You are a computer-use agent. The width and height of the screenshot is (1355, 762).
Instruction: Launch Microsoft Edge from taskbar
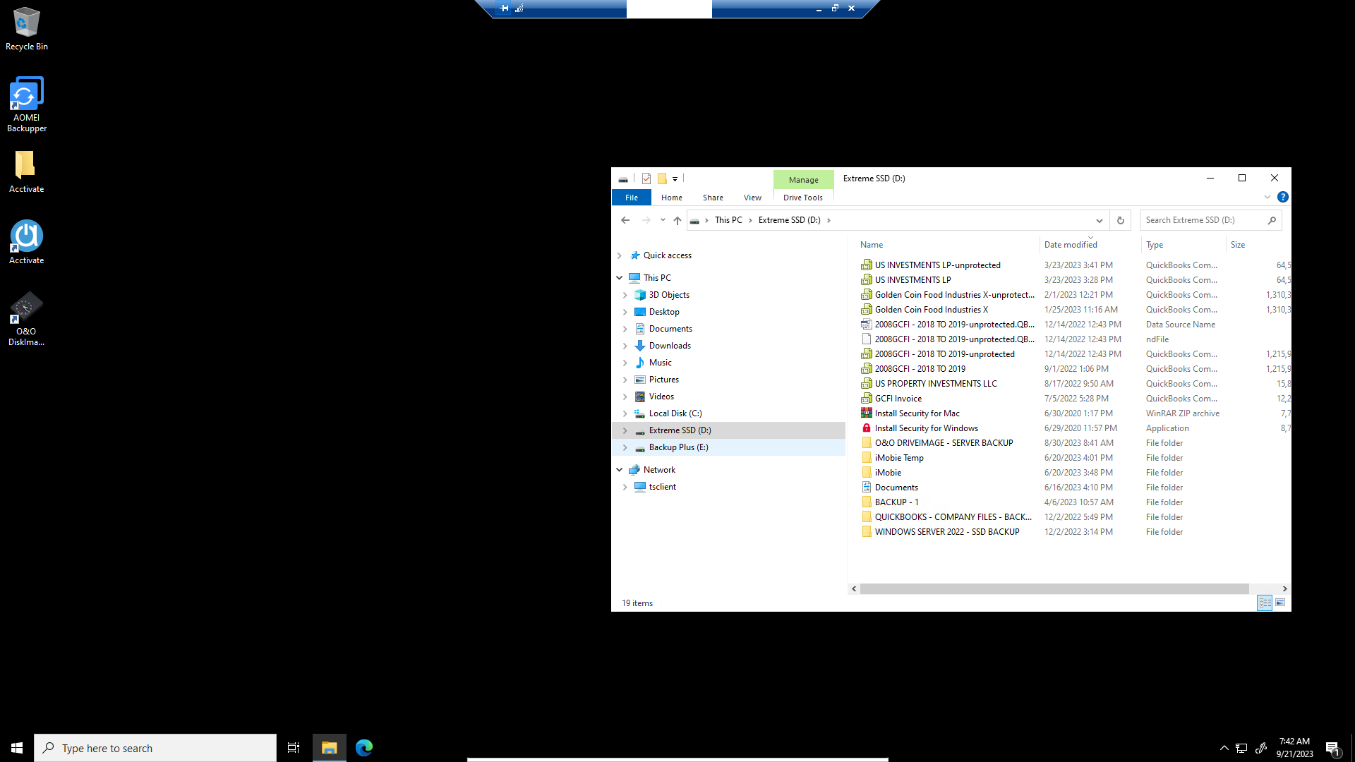pyautogui.click(x=364, y=748)
